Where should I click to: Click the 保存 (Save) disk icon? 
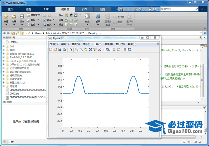pos(22,16)
